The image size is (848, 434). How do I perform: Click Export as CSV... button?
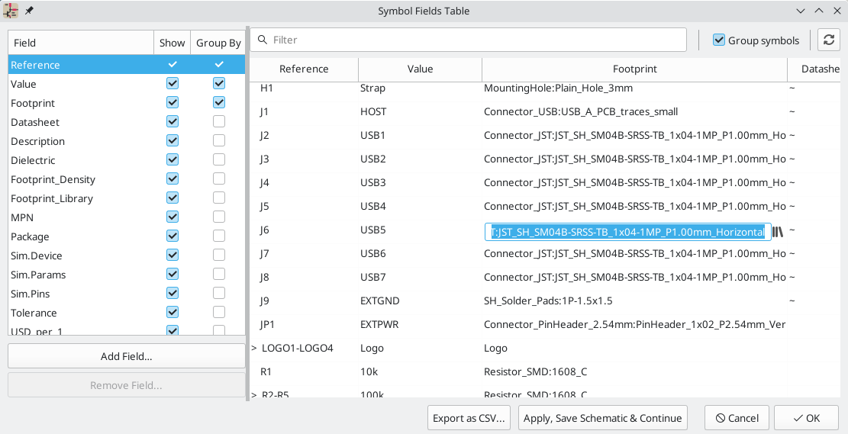469,418
